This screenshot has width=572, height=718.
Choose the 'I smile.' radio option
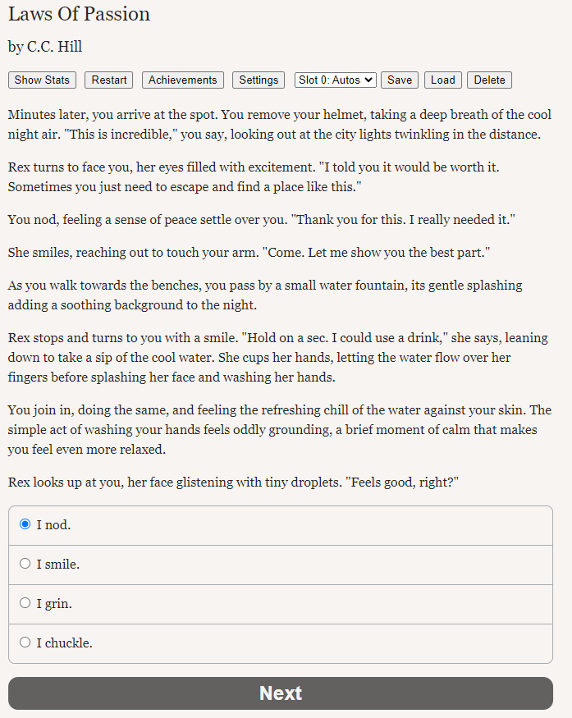(25, 563)
